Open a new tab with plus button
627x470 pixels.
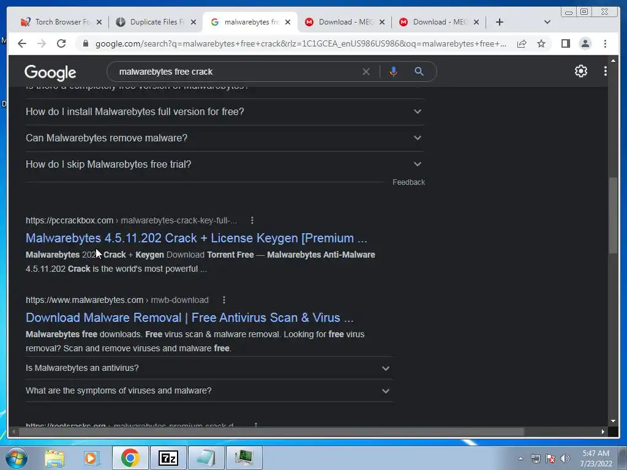point(500,22)
